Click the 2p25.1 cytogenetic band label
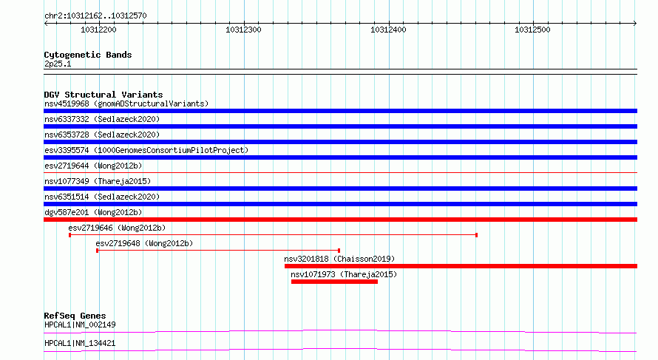The height and width of the screenshot is (360, 658). 58,64
